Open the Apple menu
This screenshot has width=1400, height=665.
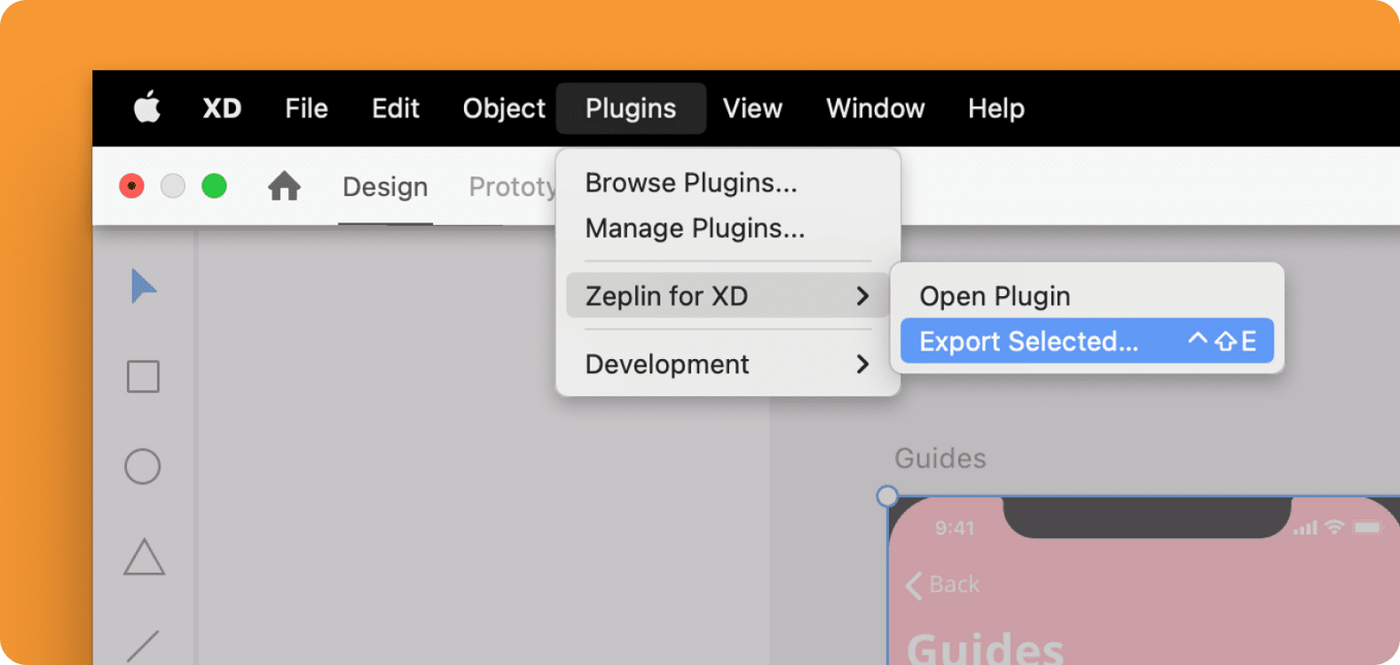tap(147, 107)
